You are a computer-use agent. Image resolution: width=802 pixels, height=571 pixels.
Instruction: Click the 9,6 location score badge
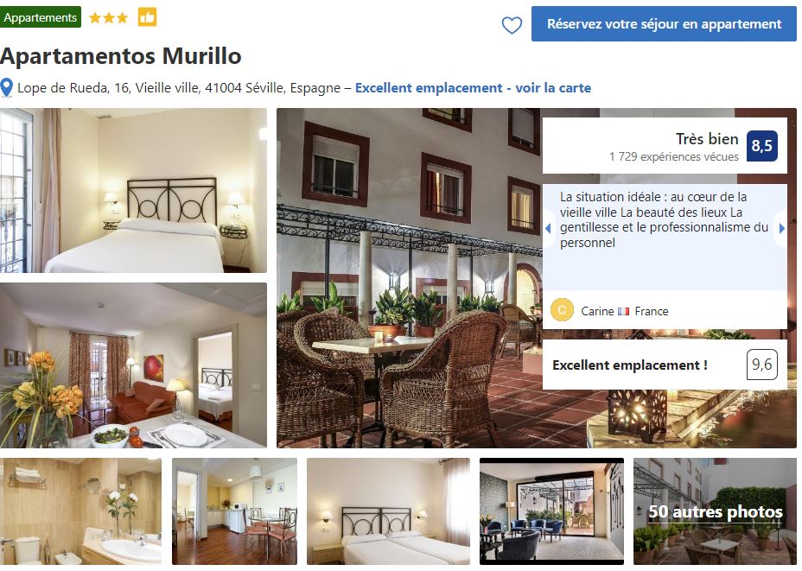(x=761, y=365)
